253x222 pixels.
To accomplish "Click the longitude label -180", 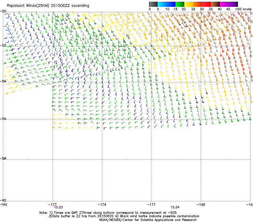I will click(x=3, y=205).
